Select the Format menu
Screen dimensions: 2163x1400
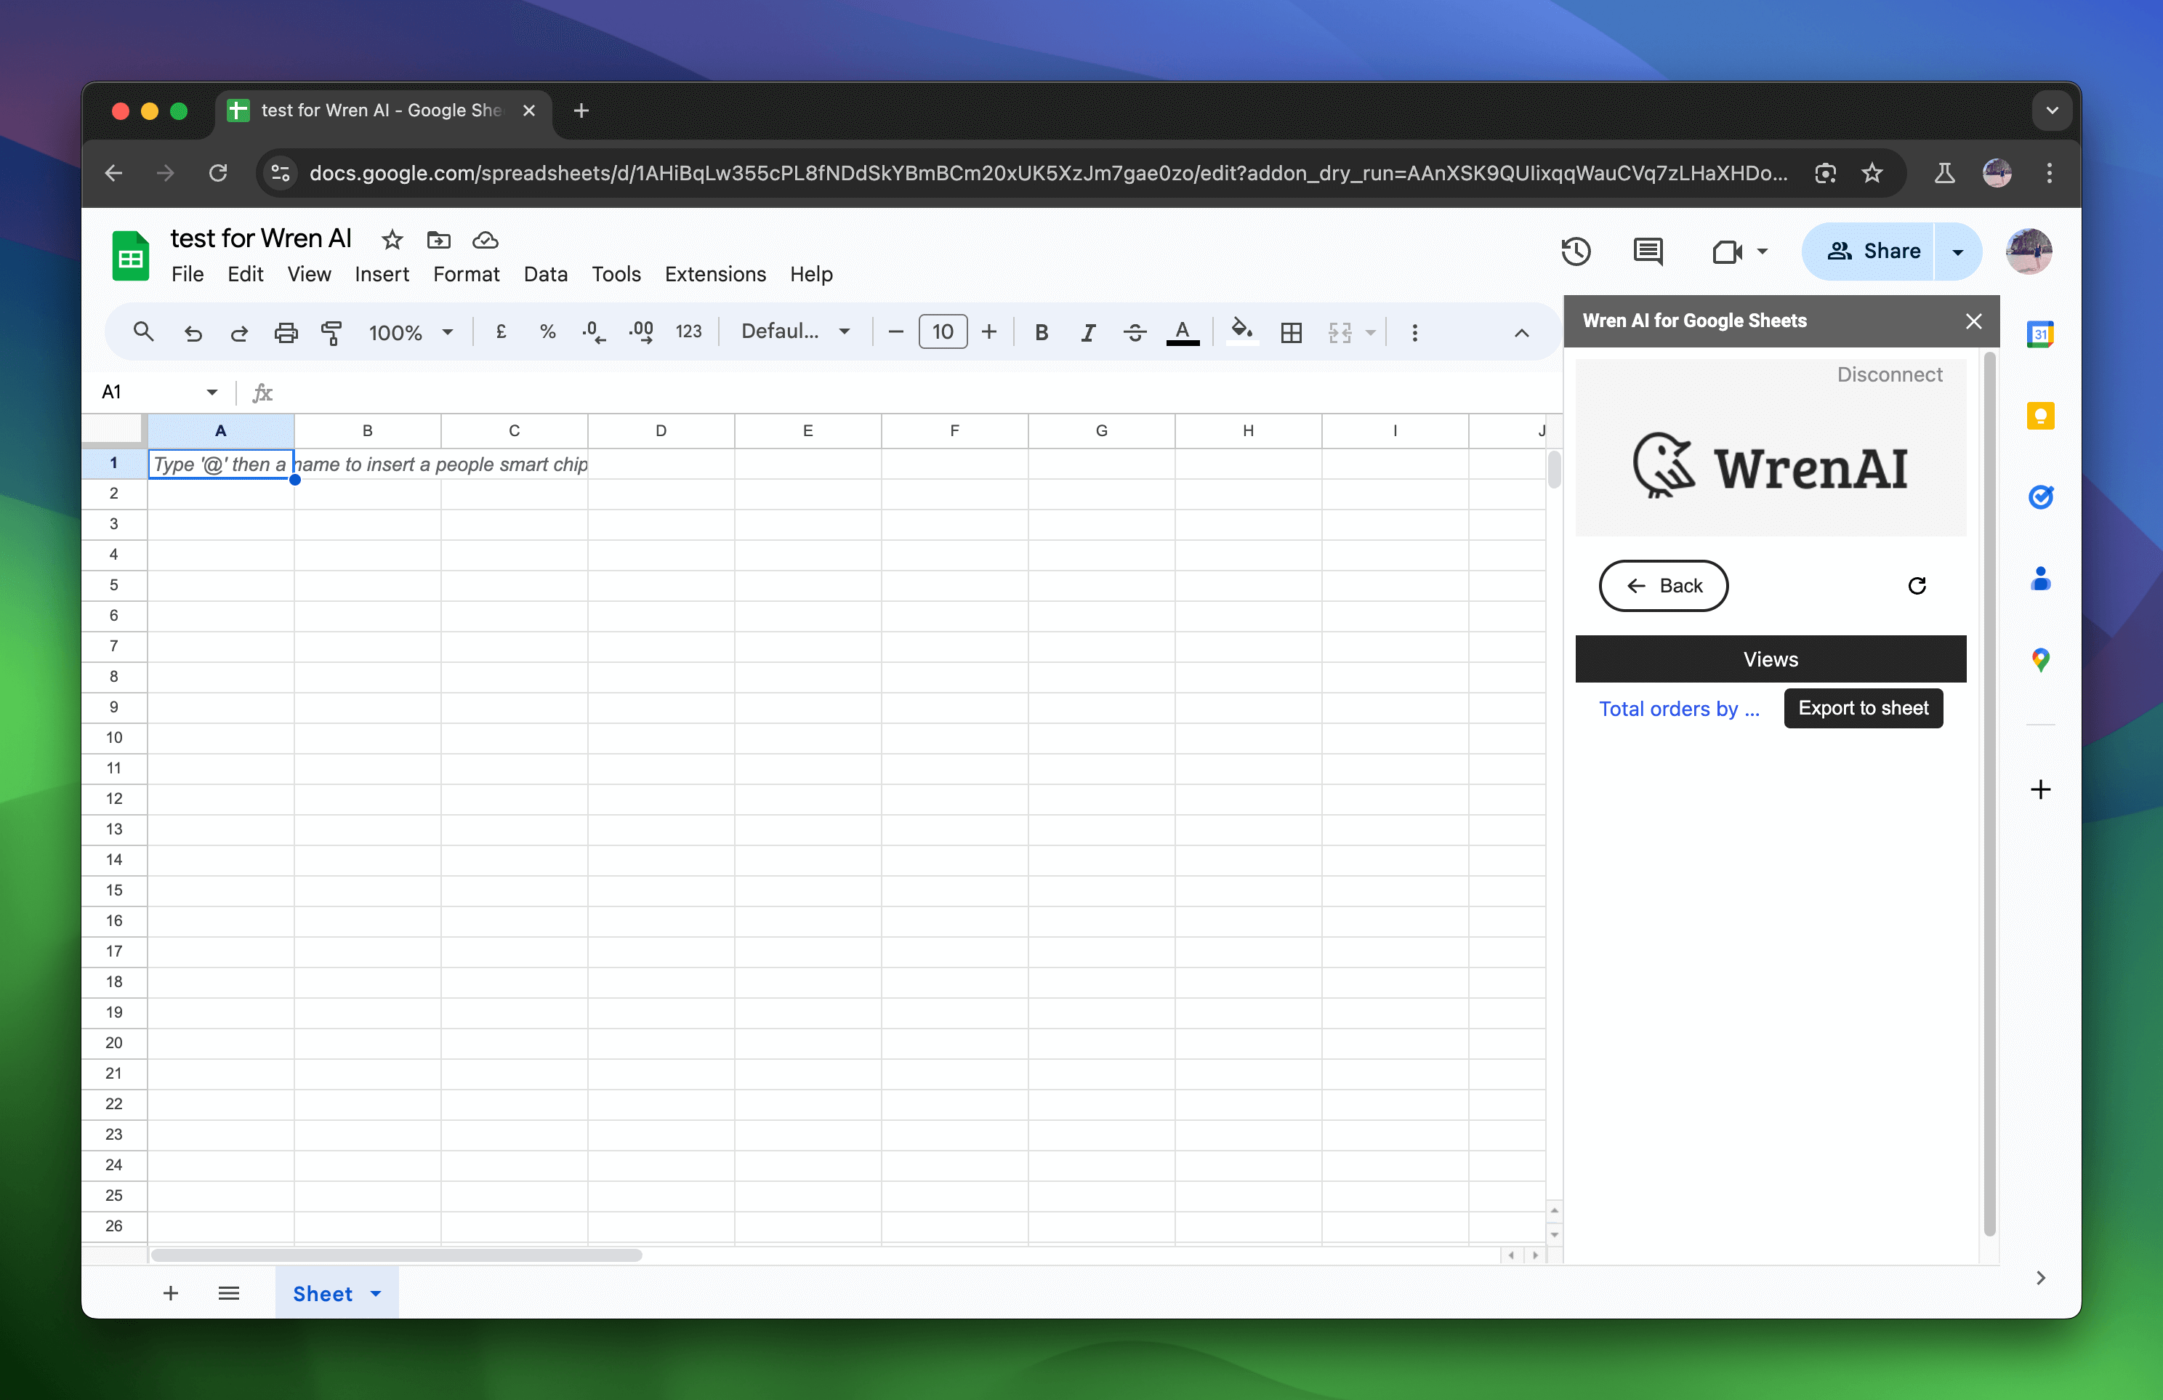coord(462,274)
